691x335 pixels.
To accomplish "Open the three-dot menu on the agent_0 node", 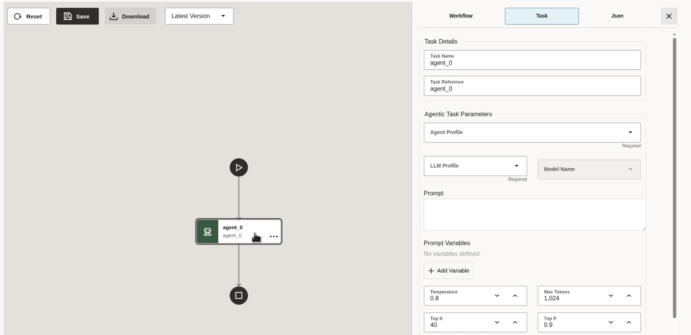I will 274,236.
